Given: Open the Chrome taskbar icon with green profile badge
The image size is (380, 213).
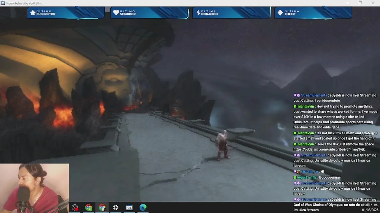Looking at the screenshot, I should tap(88, 207).
